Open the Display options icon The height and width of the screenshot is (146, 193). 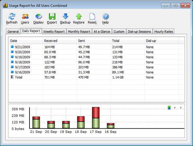39,16
